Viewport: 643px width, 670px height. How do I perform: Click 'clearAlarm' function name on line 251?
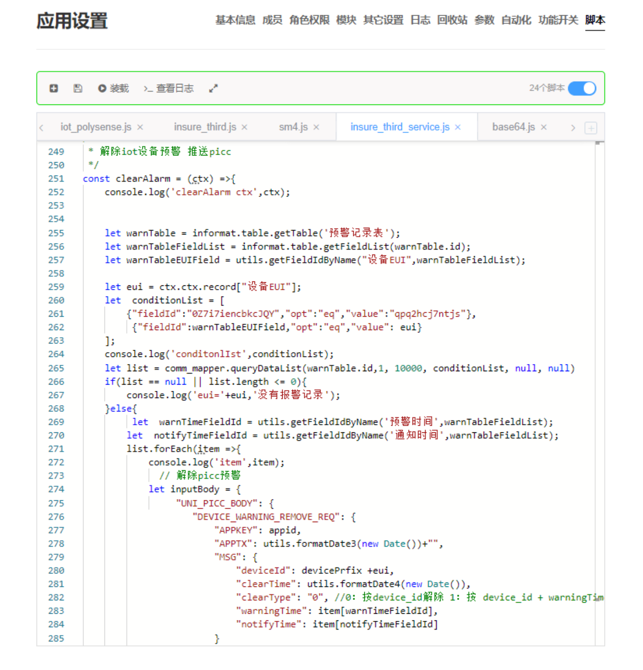pyautogui.click(x=143, y=179)
